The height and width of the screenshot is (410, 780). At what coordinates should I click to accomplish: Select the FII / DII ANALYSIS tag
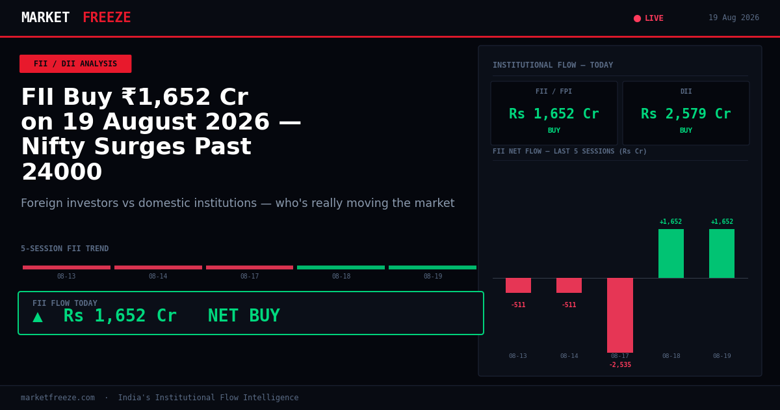point(75,64)
